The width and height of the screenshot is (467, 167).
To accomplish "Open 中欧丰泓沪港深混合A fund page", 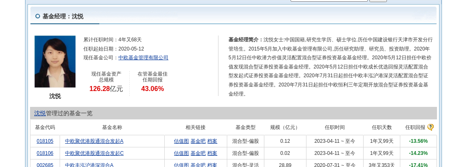I will (x=89, y=165).
